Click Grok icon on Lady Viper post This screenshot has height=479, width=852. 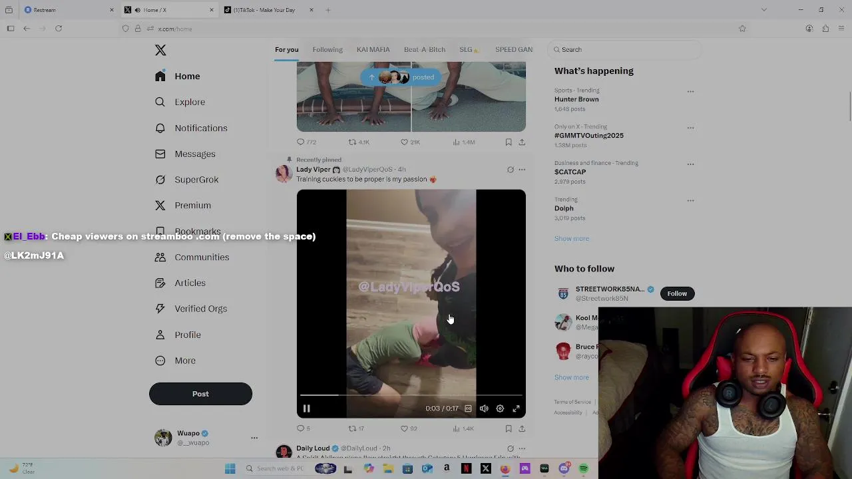pyautogui.click(x=511, y=170)
